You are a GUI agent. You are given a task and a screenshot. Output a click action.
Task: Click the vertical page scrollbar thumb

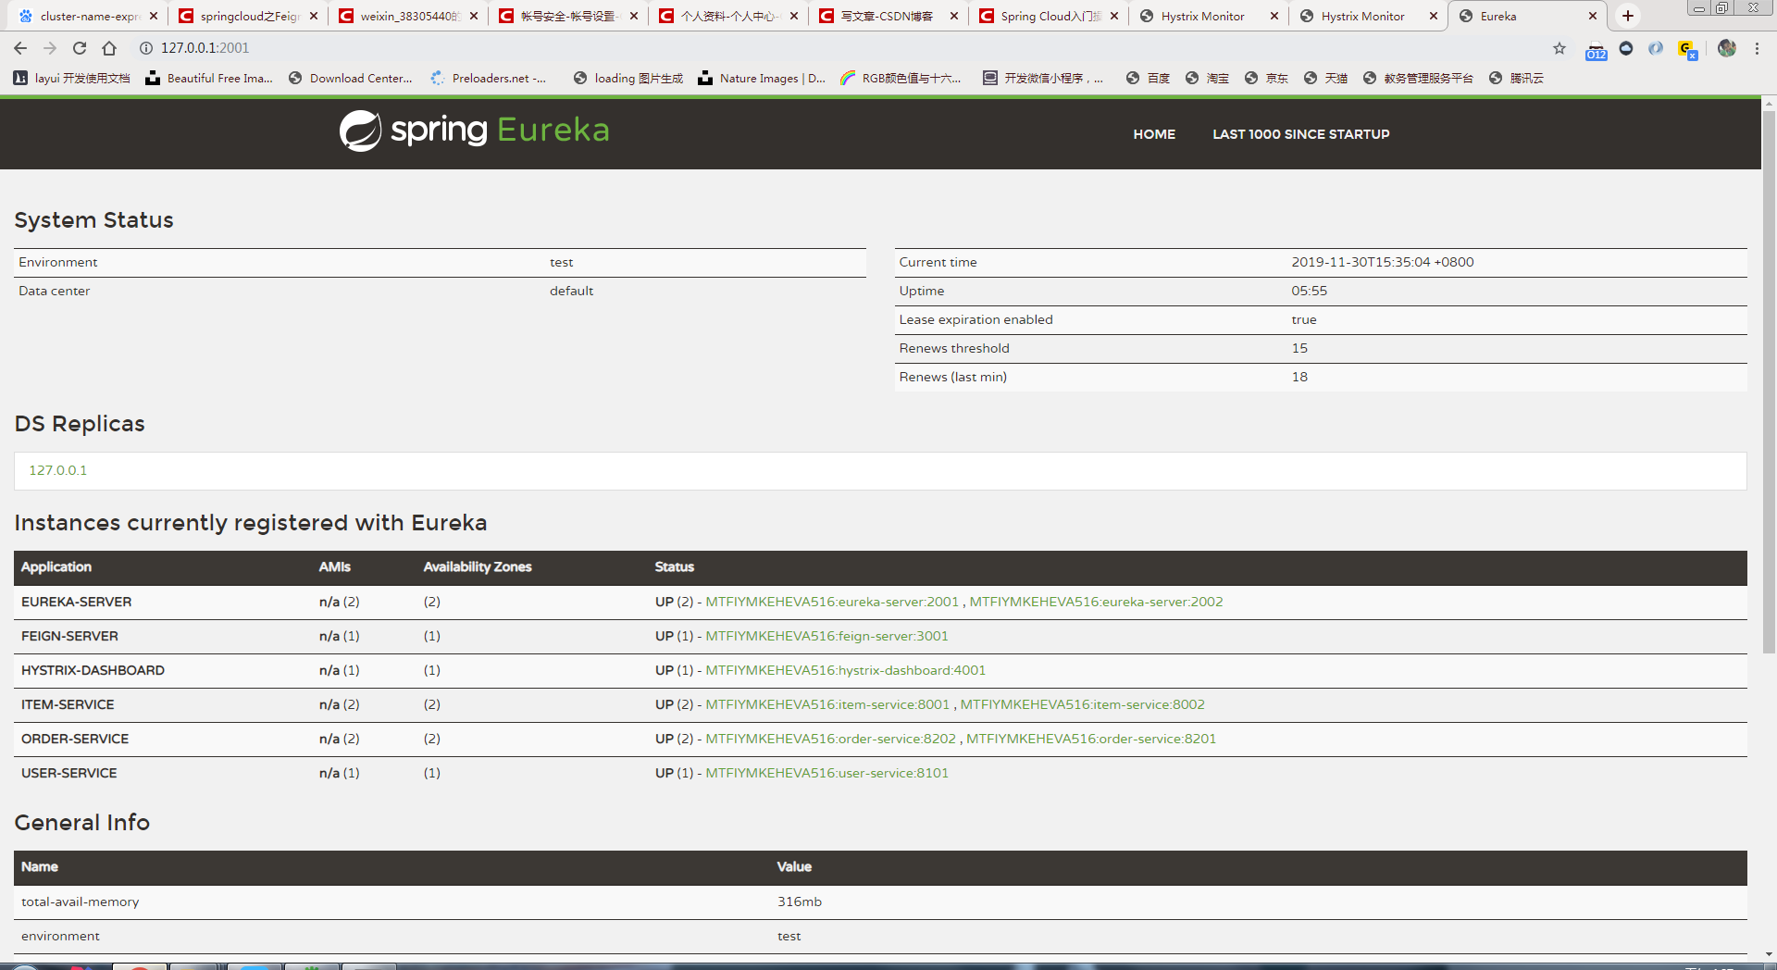(1769, 382)
